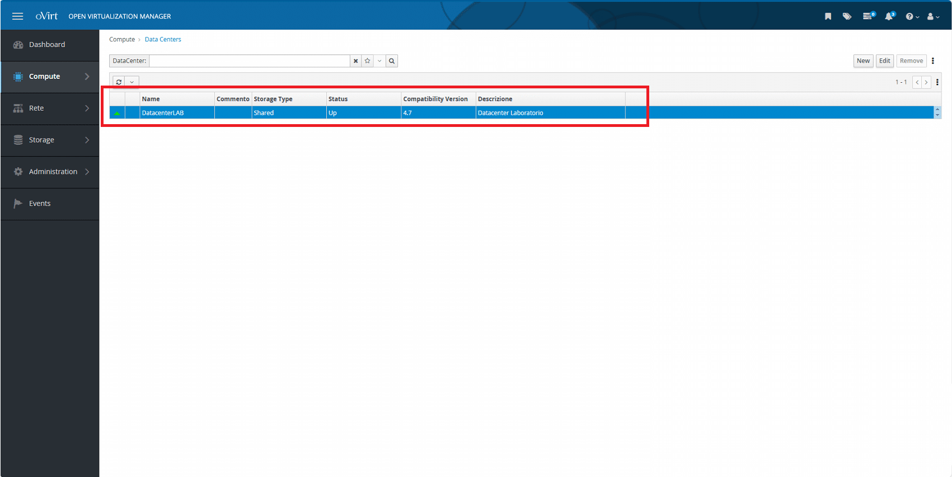This screenshot has height=477, width=952.
Task: Bookmark the search with star icon
Action: (x=368, y=61)
